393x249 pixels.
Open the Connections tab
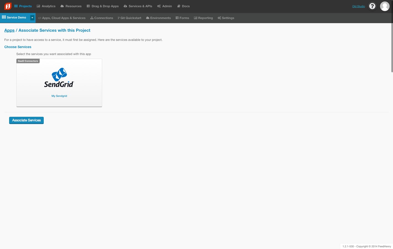click(x=102, y=18)
